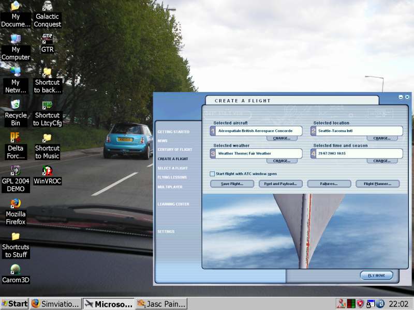This screenshot has width=414, height=310.
Task: Open My Network Places icon
Action: tap(16, 81)
